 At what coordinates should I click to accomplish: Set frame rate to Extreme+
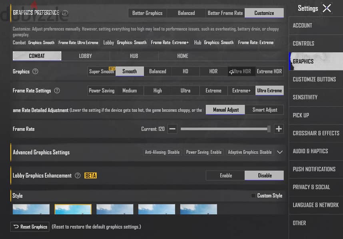[x=241, y=91]
